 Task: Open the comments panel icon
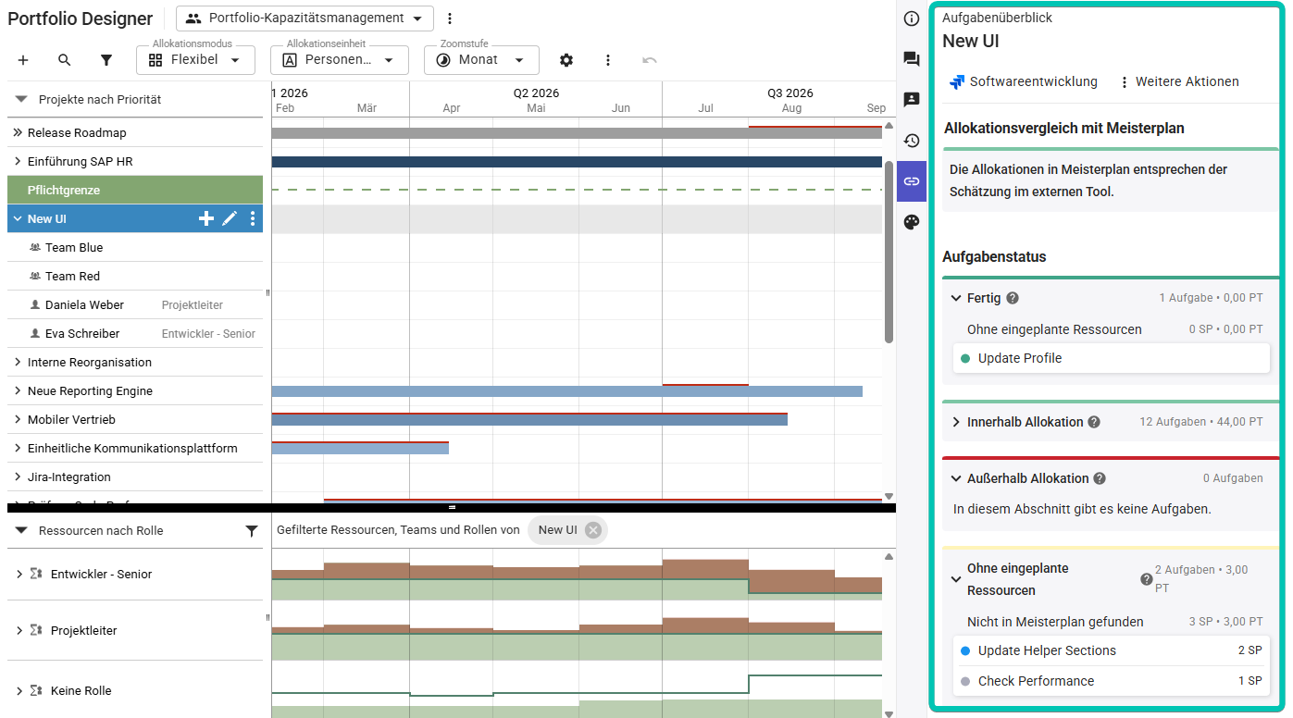(x=912, y=59)
